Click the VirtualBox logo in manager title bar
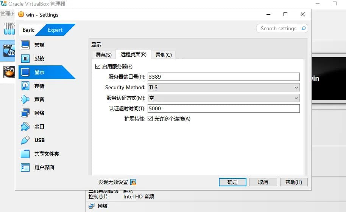346x212 pixels. pyautogui.click(x=3, y=3)
